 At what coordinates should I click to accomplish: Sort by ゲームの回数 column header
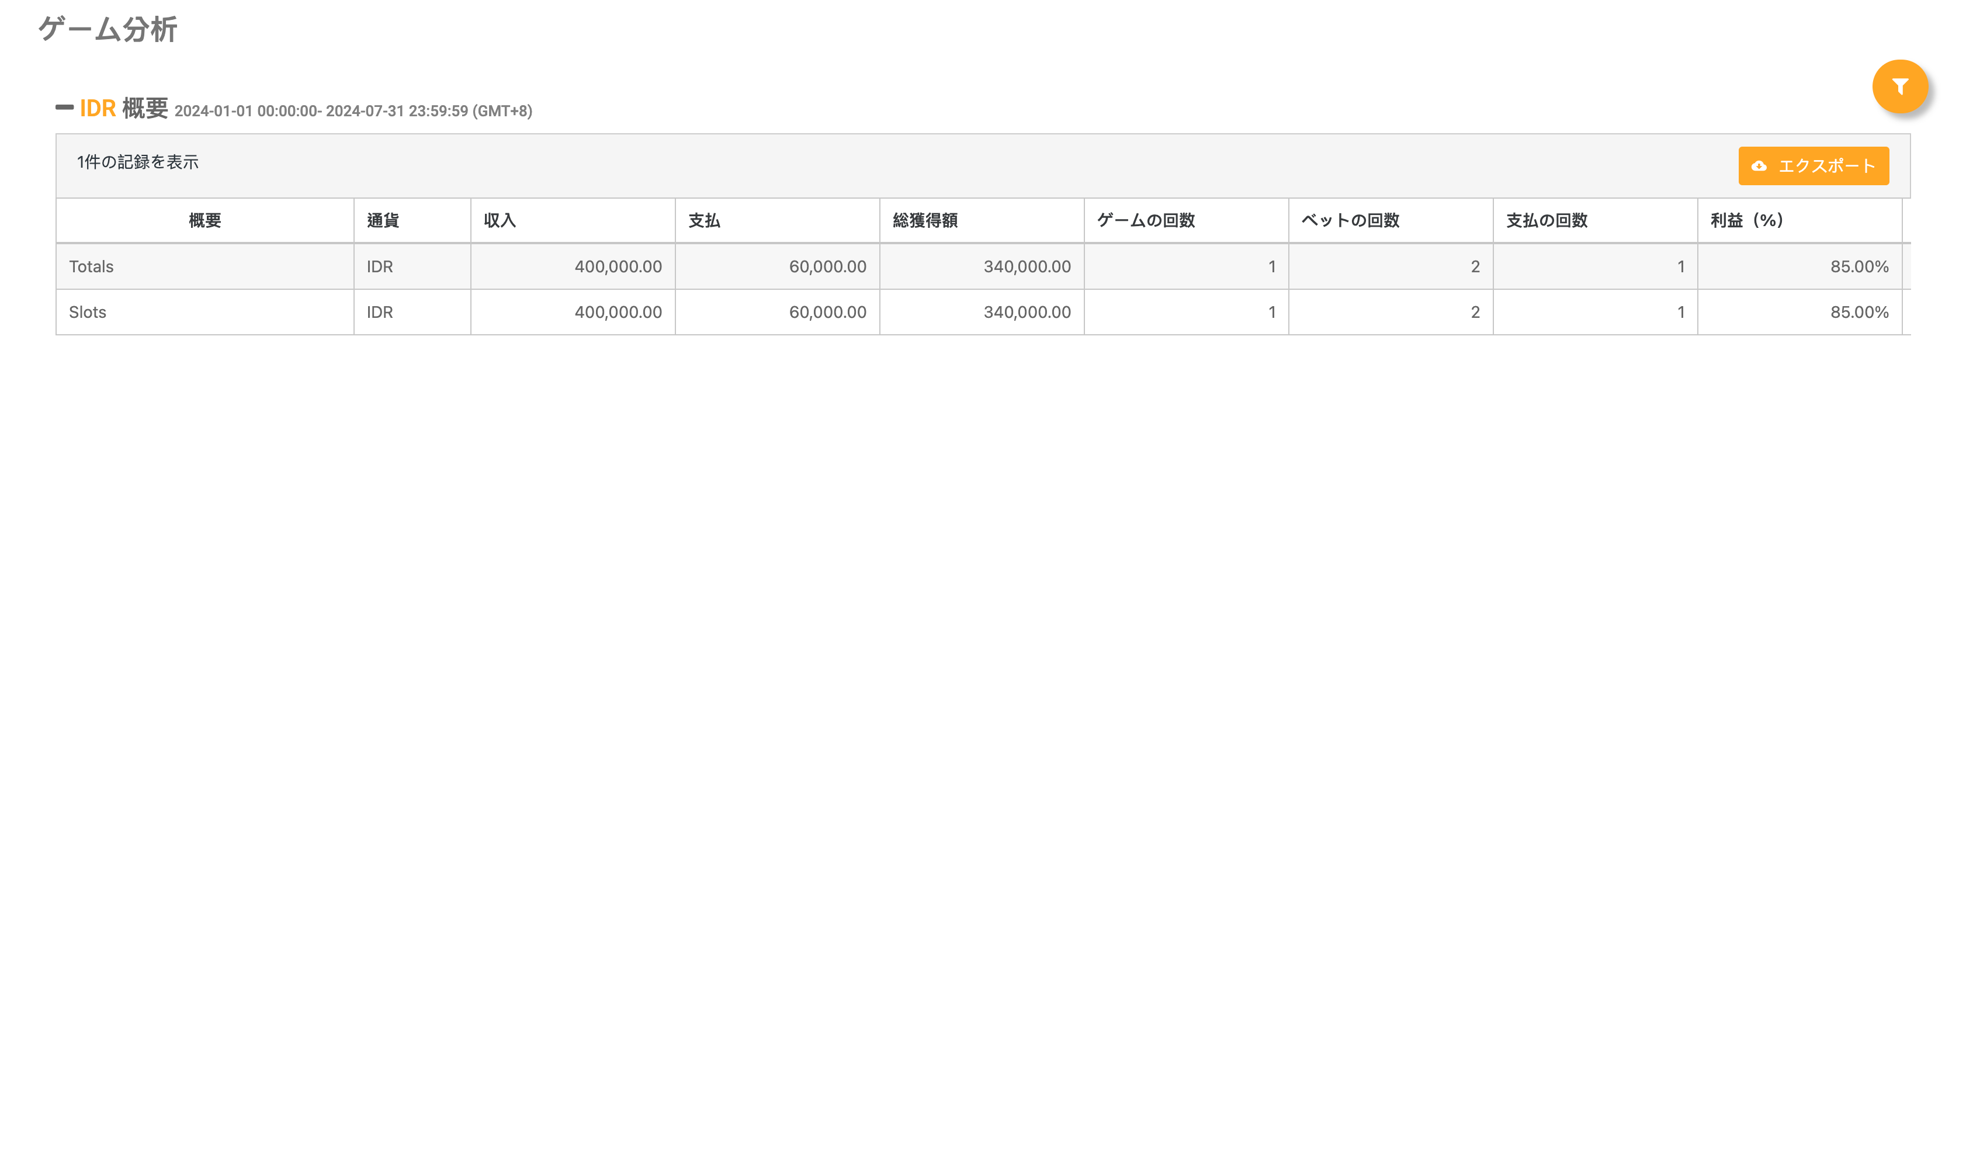1145,220
